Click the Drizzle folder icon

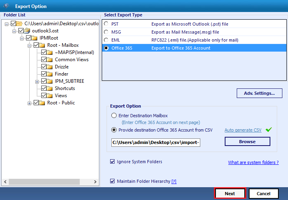pos(50,67)
